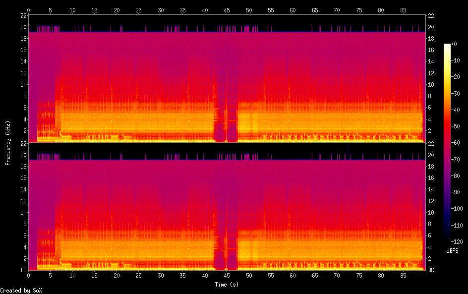
Task: Click the "20" tick label on the top time axis
Action: click(x=117, y=10)
